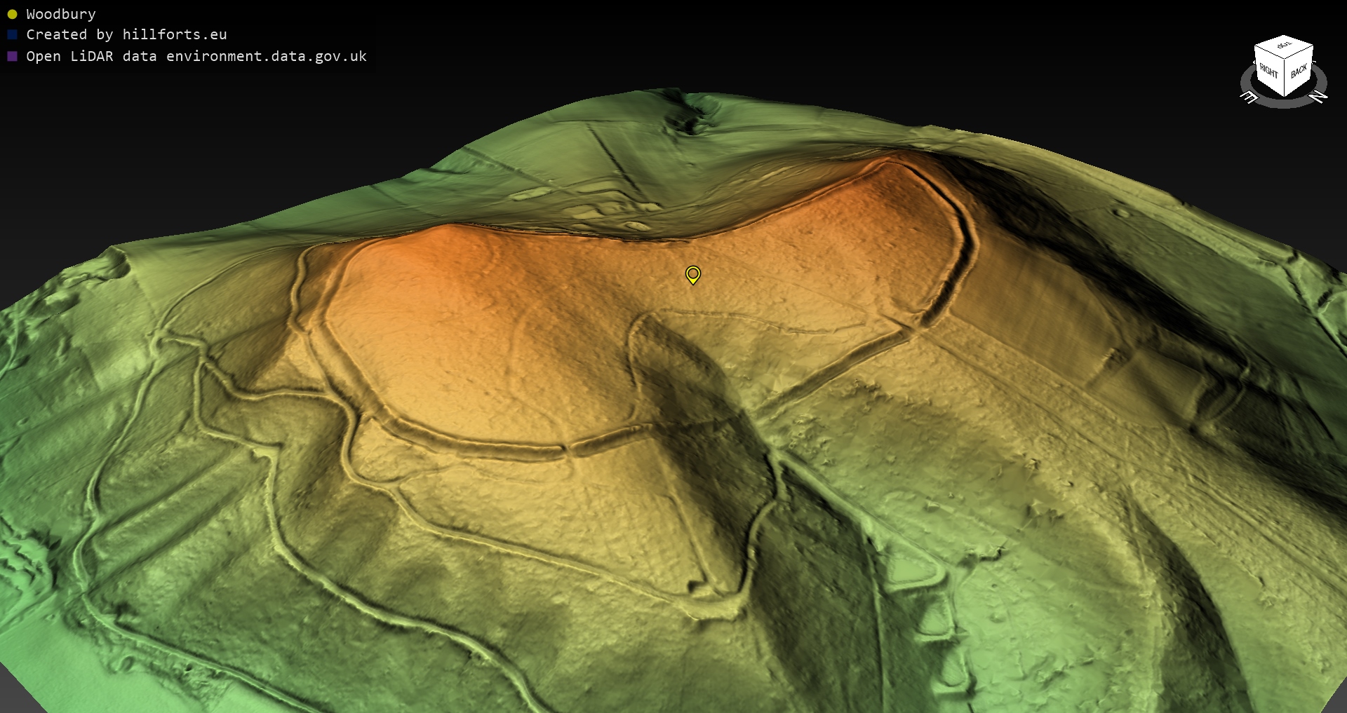The width and height of the screenshot is (1347, 713).
Task: Open the Created by hillforts.eu link
Action: point(126,34)
